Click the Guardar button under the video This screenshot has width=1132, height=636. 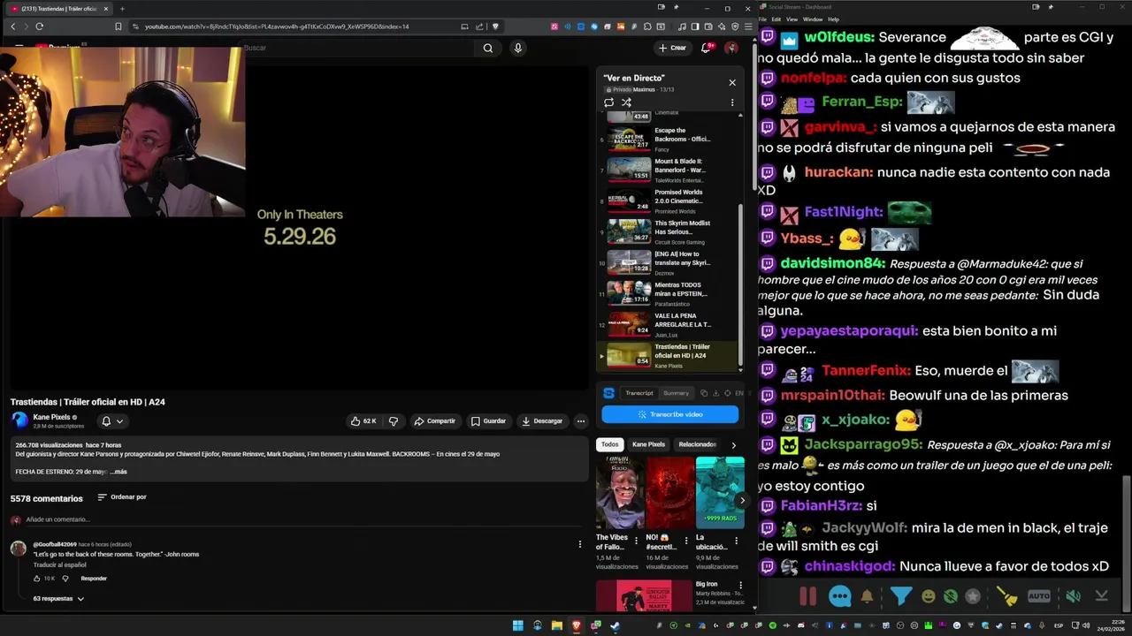488,421
